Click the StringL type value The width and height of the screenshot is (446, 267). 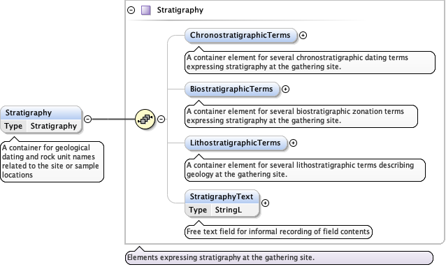pyautogui.click(x=229, y=210)
